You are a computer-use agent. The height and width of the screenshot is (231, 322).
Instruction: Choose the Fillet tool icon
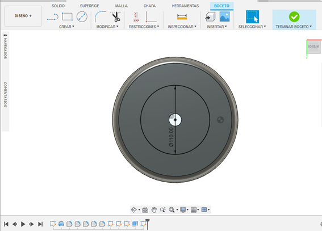pyautogui.click(x=100, y=16)
